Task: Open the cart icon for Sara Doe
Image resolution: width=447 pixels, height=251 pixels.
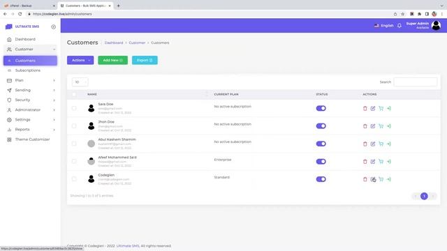Action: point(381,109)
